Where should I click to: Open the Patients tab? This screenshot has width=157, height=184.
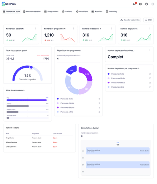tap(67, 11)
